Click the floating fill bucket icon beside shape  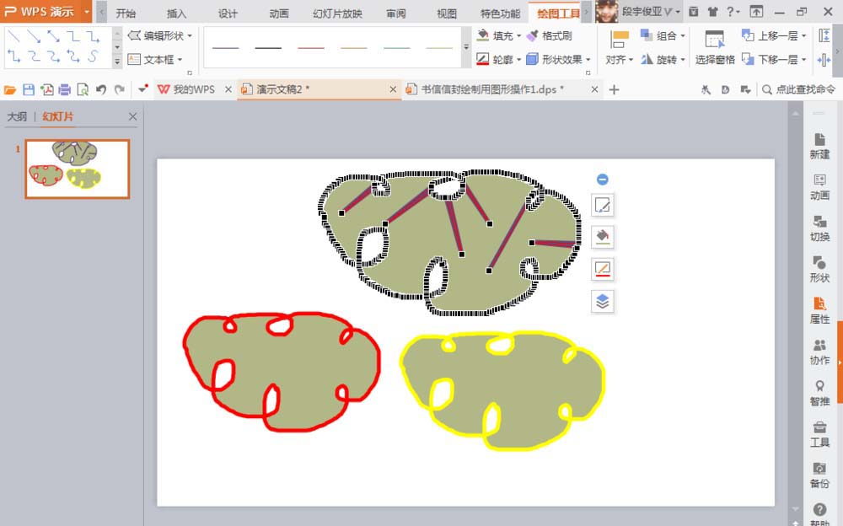[x=602, y=237]
